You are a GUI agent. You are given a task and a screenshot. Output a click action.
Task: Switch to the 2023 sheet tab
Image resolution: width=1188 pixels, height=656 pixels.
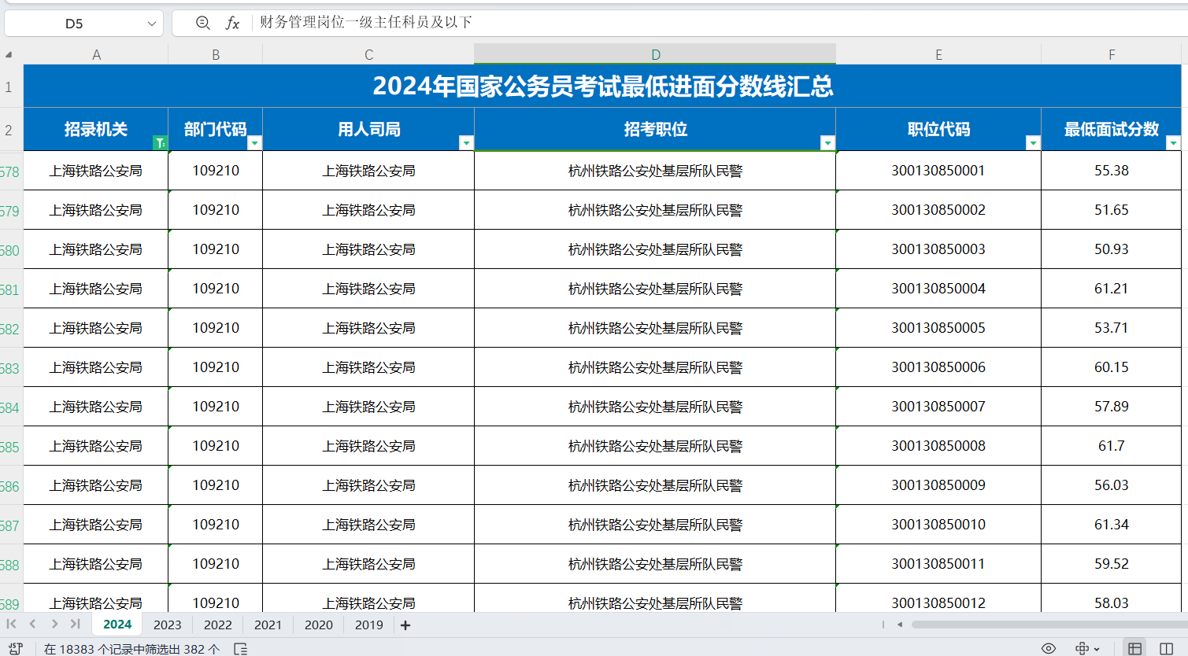pos(167,625)
